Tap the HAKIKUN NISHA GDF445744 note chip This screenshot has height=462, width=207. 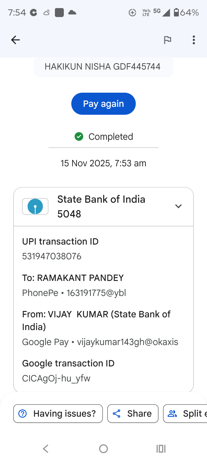pos(103,67)
